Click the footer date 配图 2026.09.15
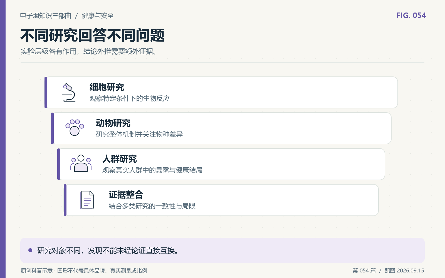 (x=404, y=270)
